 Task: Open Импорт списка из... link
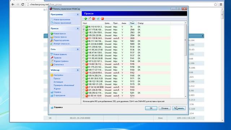(62, 44)
